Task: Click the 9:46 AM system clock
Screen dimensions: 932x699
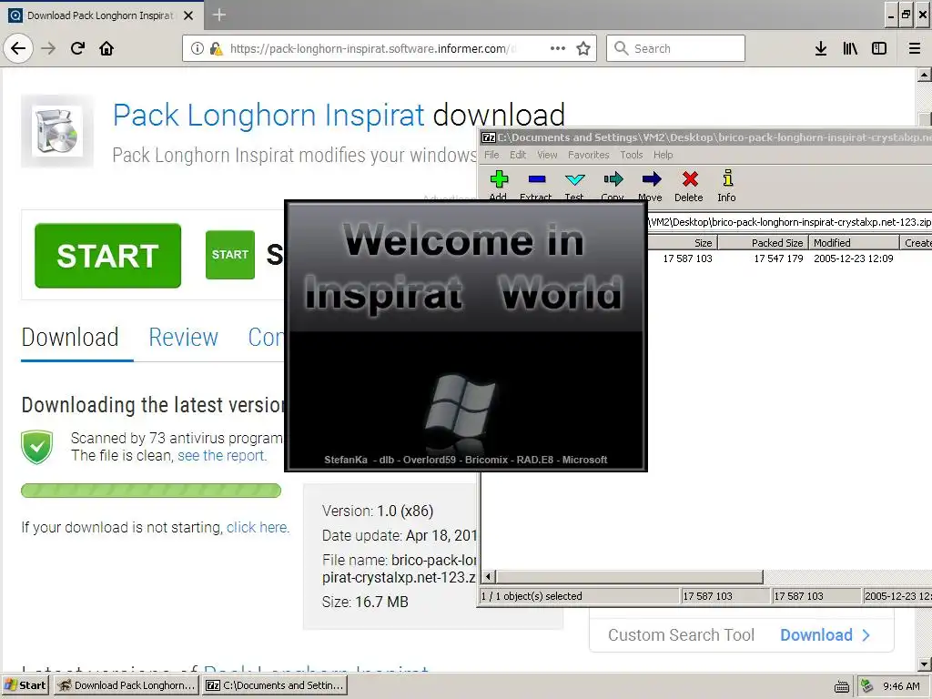Action: [901, 686]
